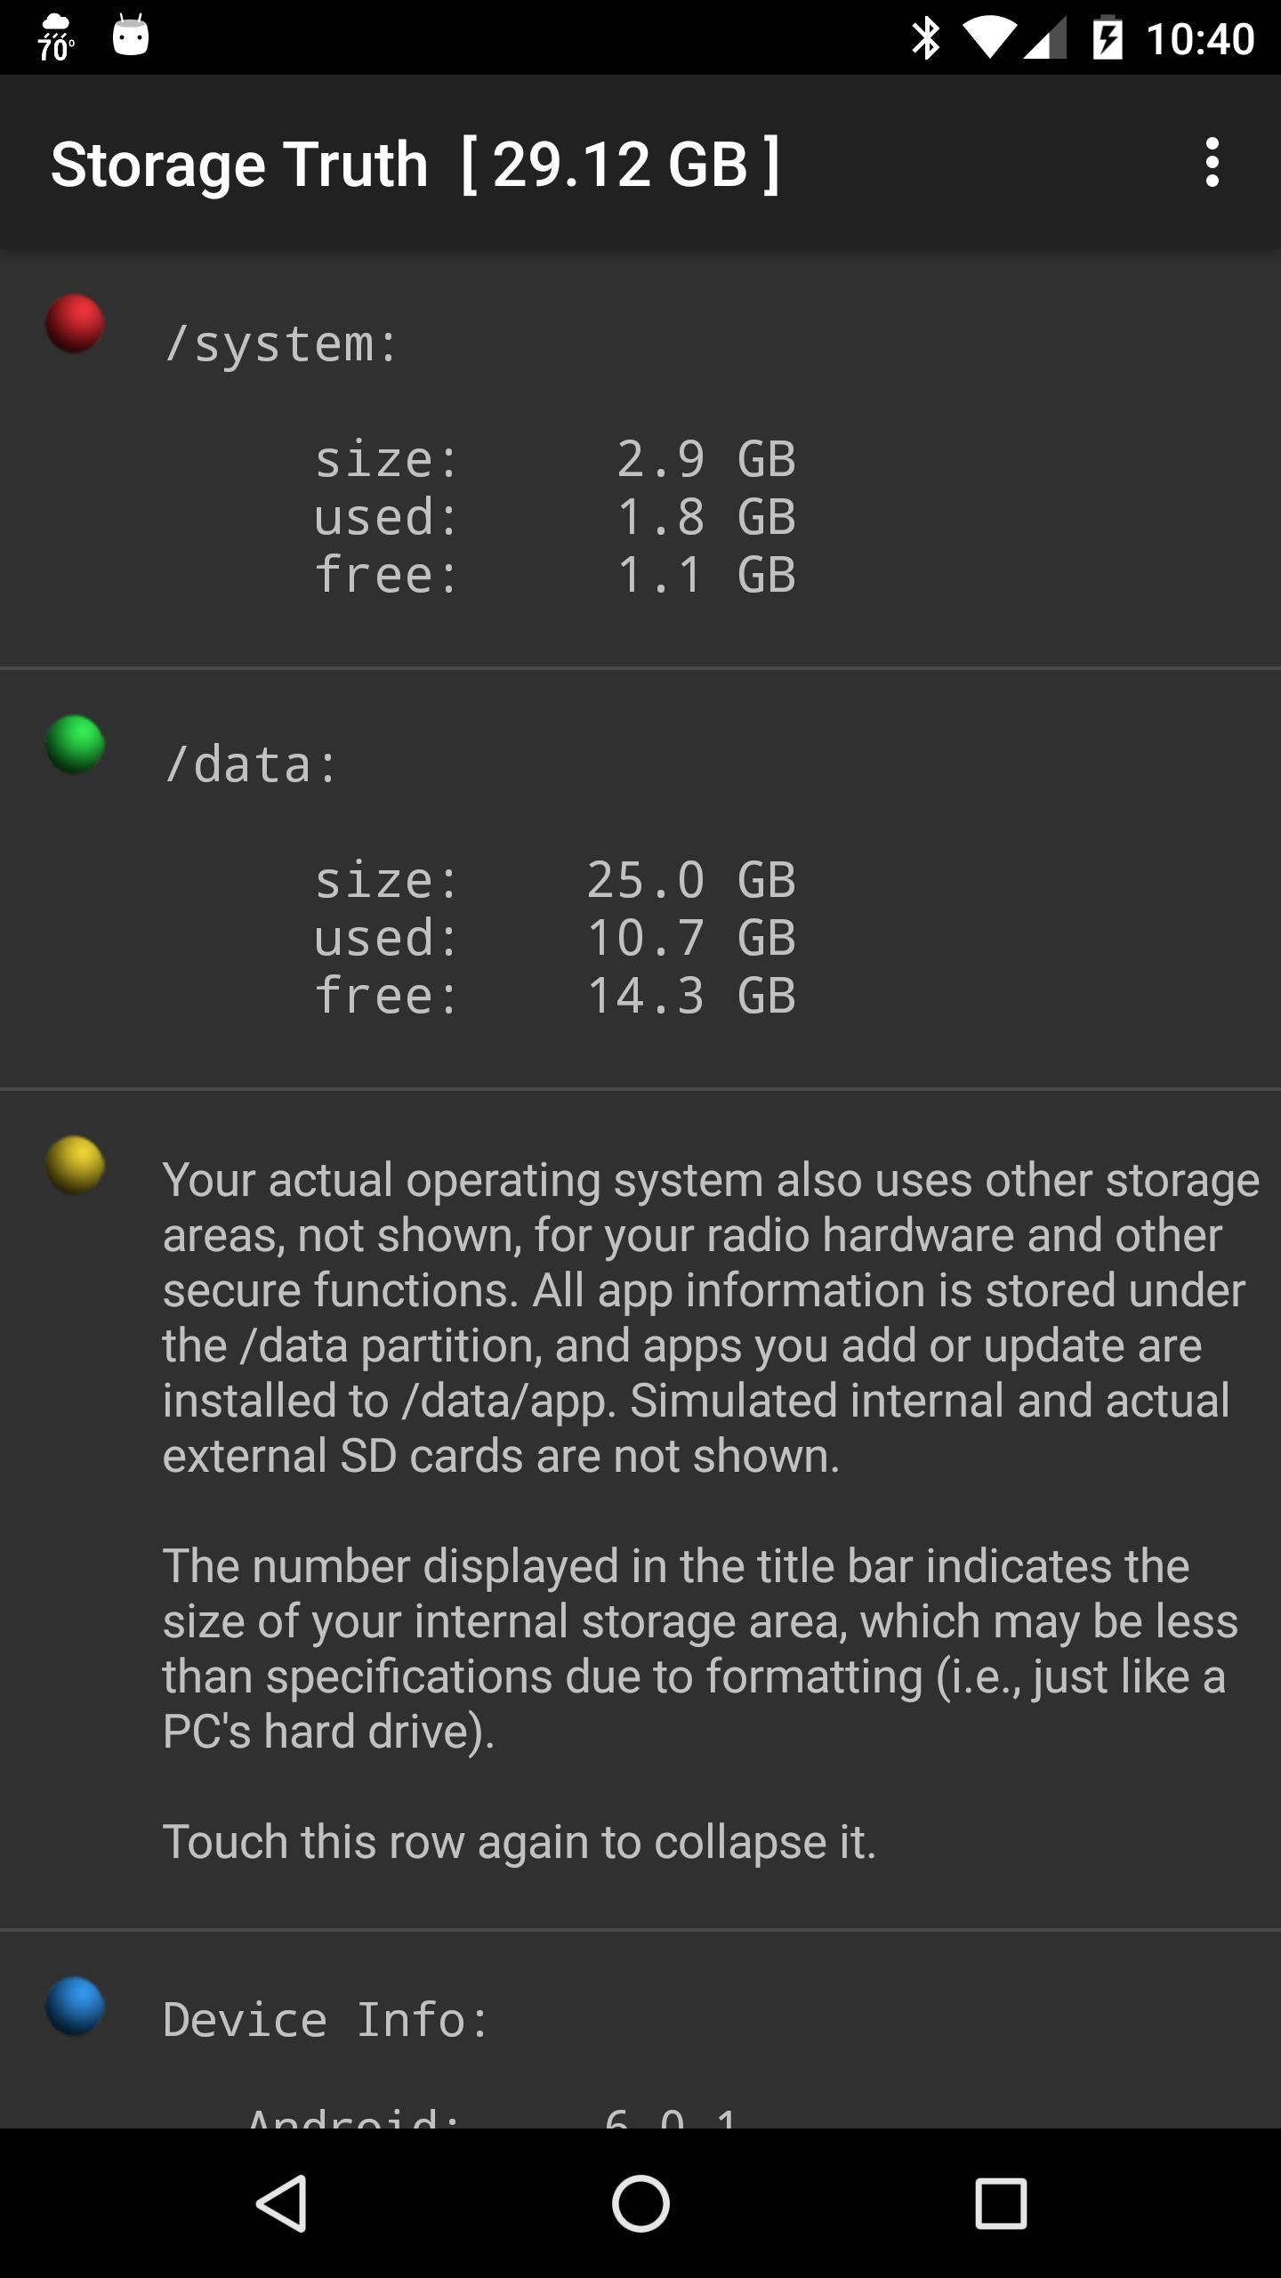This screenshot has width=1281, height=2278.
Task: Tap the blue Device Info ball icon
Action: tap(75, 2007)
